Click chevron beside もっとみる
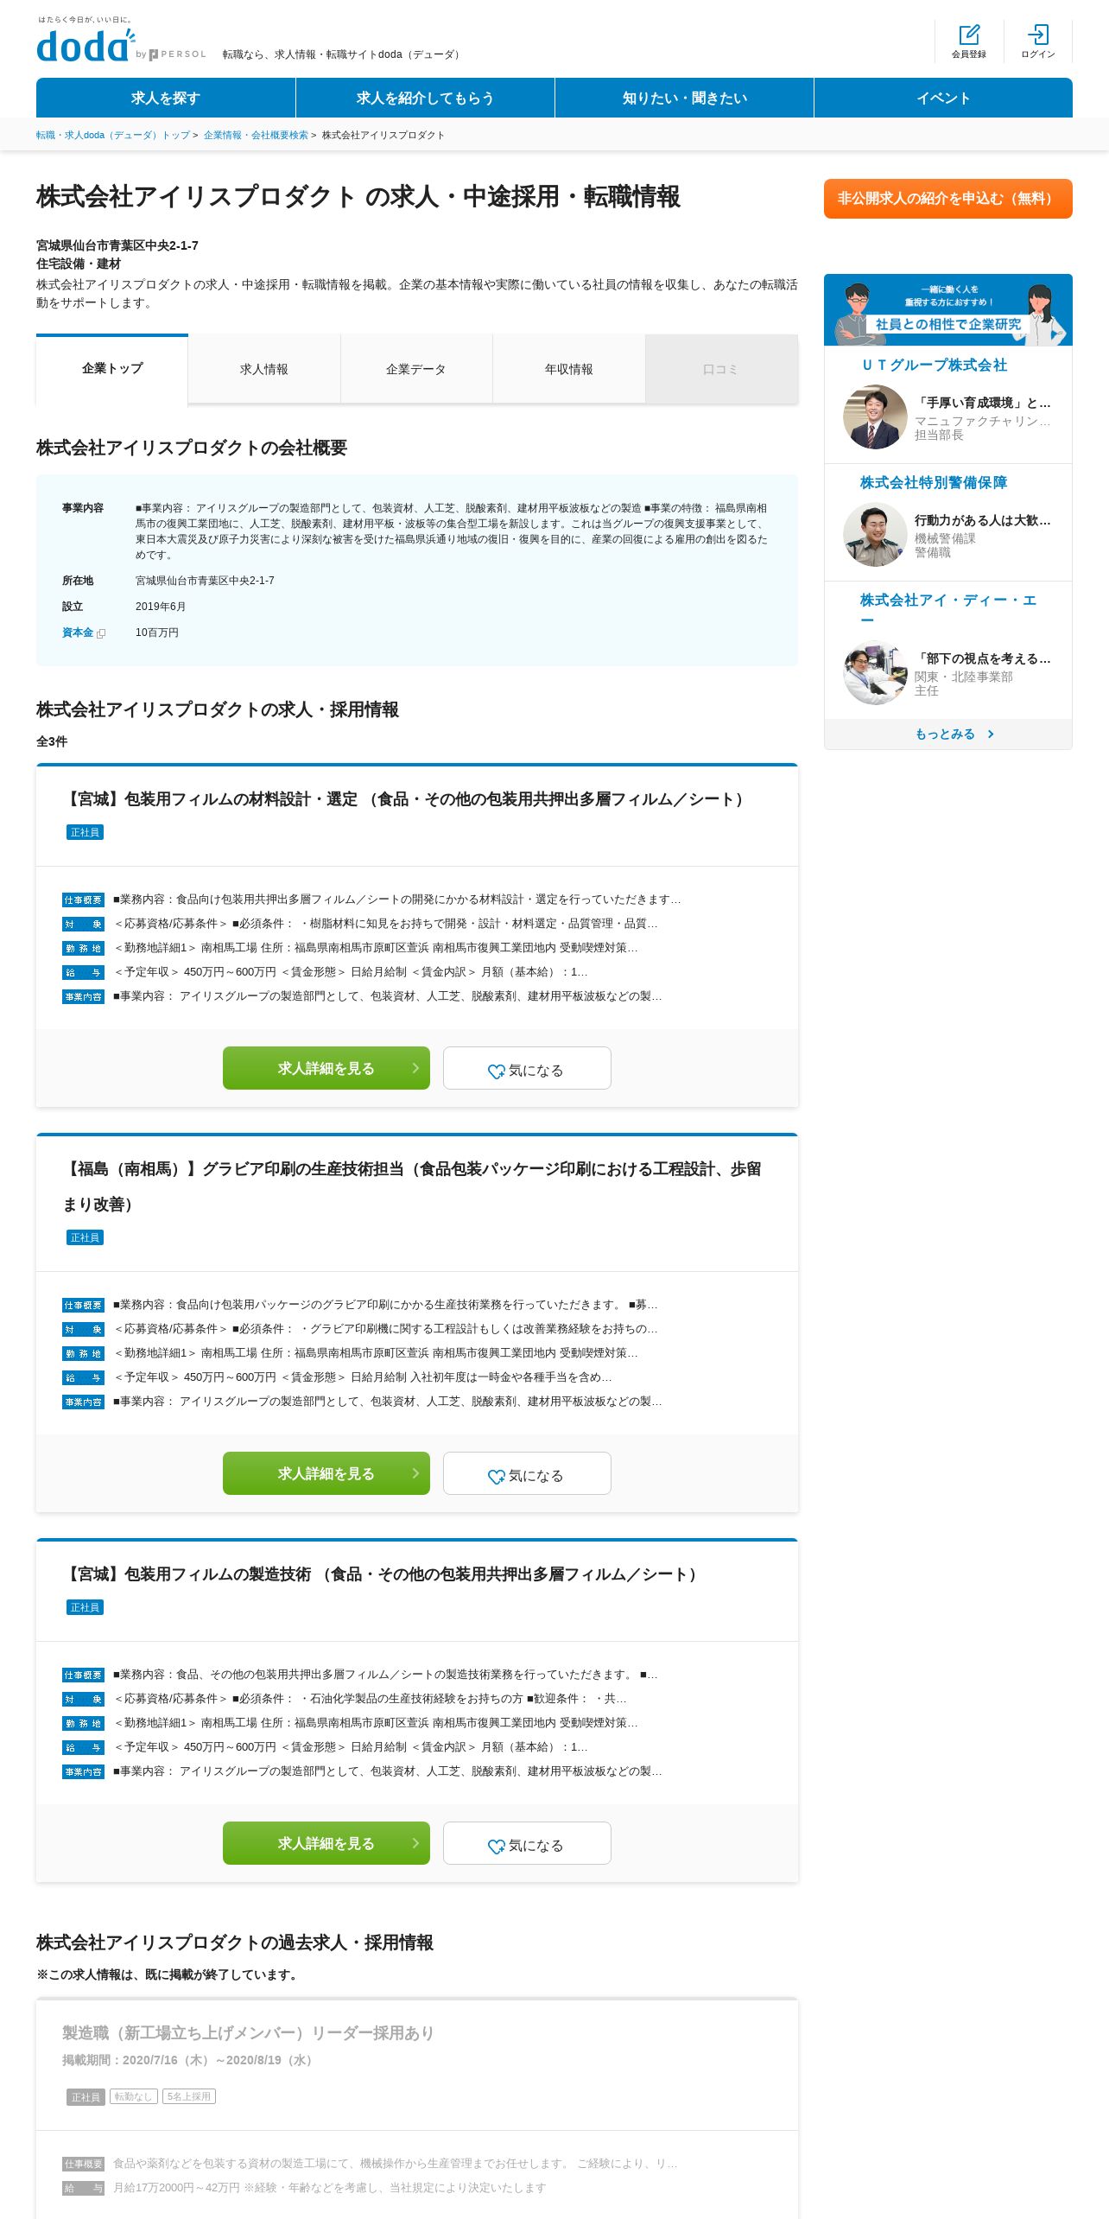The image size is (1109, 2219). 991,734
